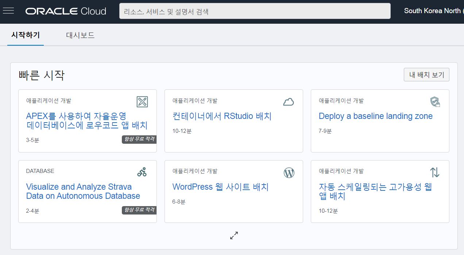Image resolution: width=464 pixels, height=255 pixels.
Task: Click the 3-5분 duration text
Action: pyautogui.click(x=32, y=140)
